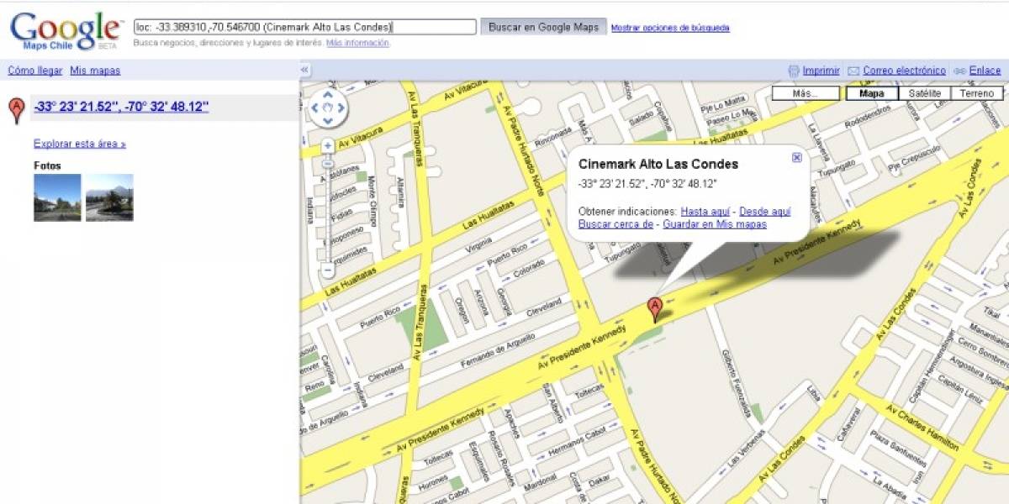The height and width of the screenshot is (504, 1009).
Task: Click Hasta aquí directions link
Action: point(705,212)
